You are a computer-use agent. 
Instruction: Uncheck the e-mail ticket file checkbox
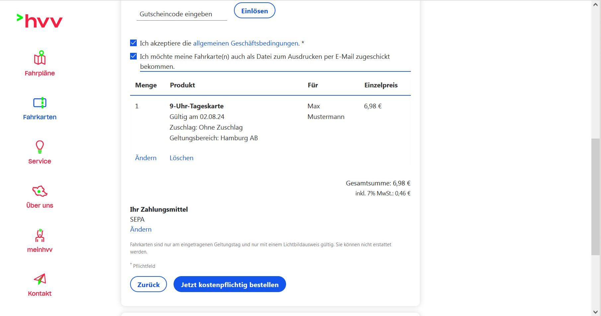click(x=133, y=56)
